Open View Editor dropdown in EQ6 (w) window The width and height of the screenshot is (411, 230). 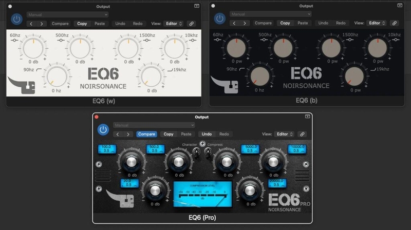(x=174, y=24)
